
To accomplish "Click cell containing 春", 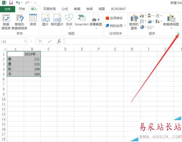I will point(16,59).
